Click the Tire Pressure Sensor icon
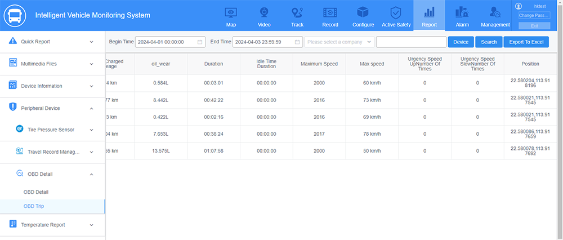This screenshot has height=240, width=563. tap(20, 129)
